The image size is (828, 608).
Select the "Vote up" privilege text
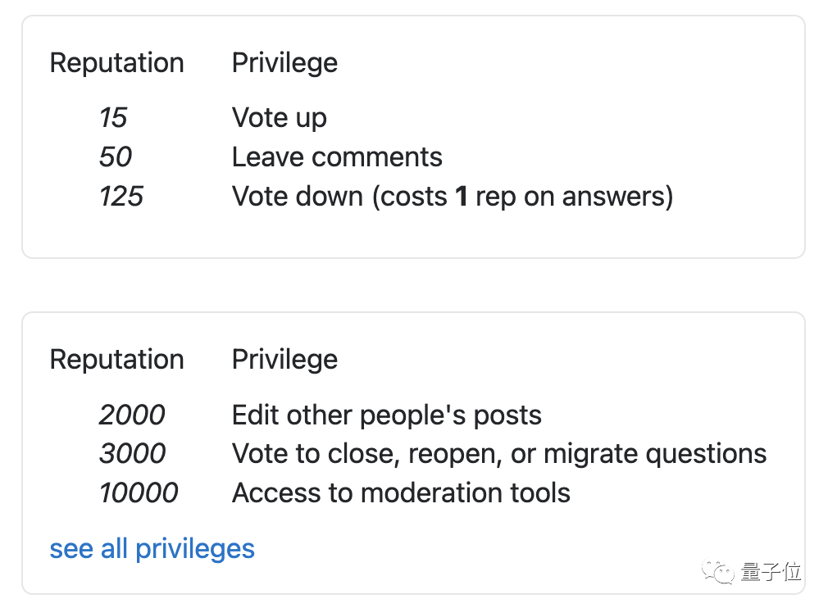click(279, 117)
